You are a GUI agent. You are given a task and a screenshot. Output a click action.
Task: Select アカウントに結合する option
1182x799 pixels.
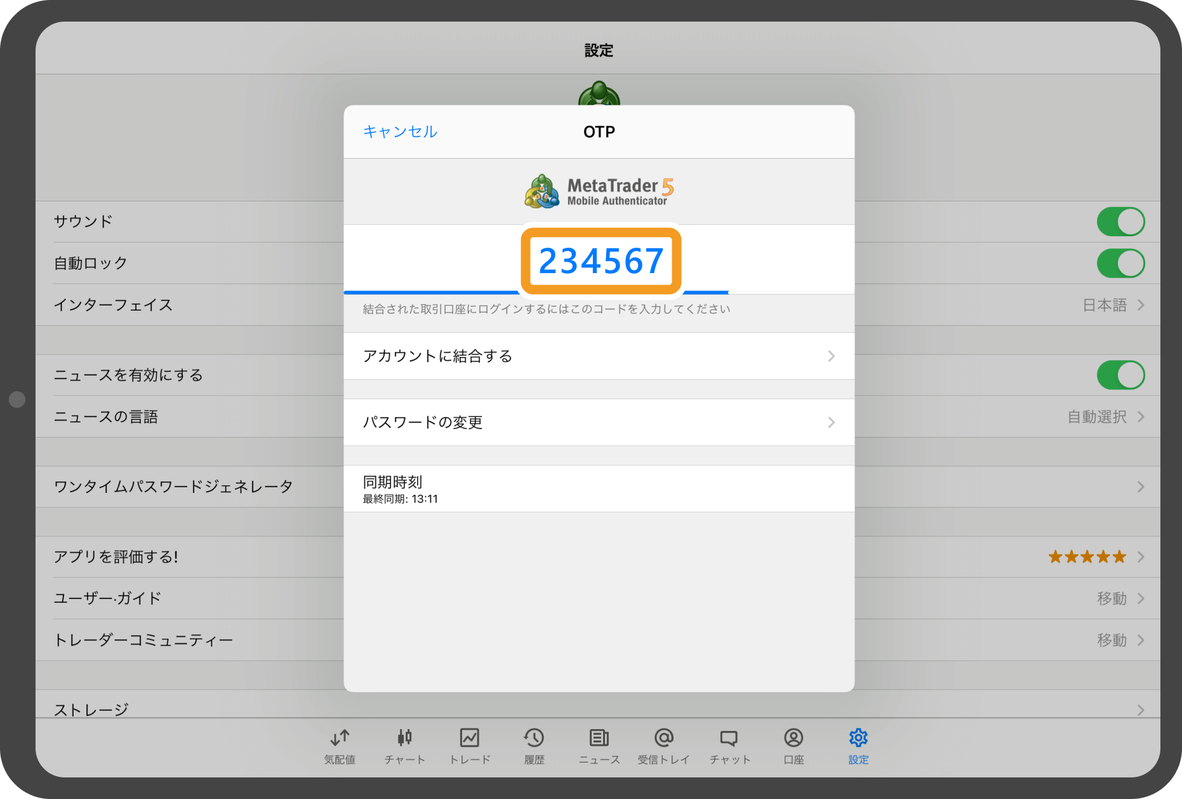[599, 356]
